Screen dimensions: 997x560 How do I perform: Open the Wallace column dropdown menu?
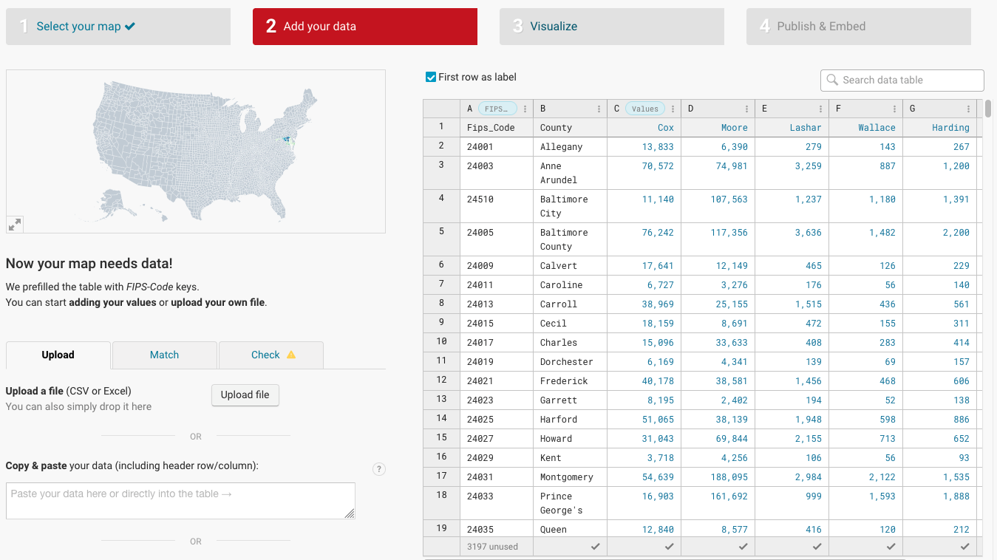[x=895, y=108]
